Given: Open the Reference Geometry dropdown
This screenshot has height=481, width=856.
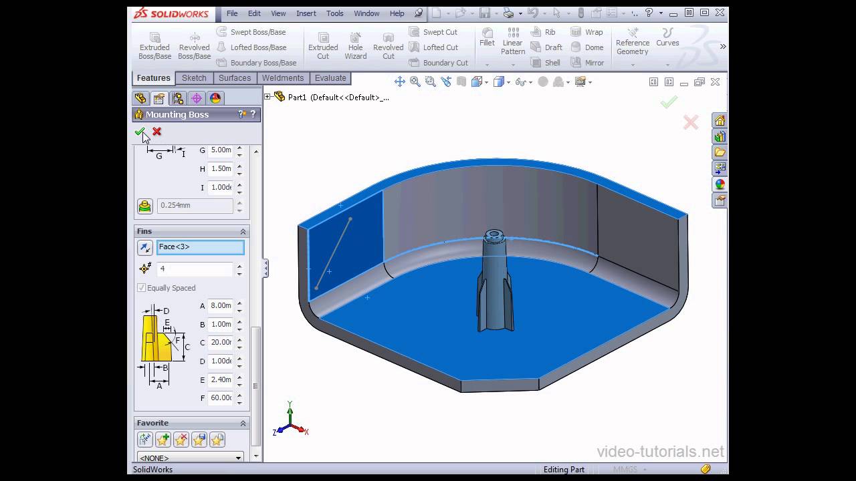Looking at the screenshot, I should pos(633,65).
